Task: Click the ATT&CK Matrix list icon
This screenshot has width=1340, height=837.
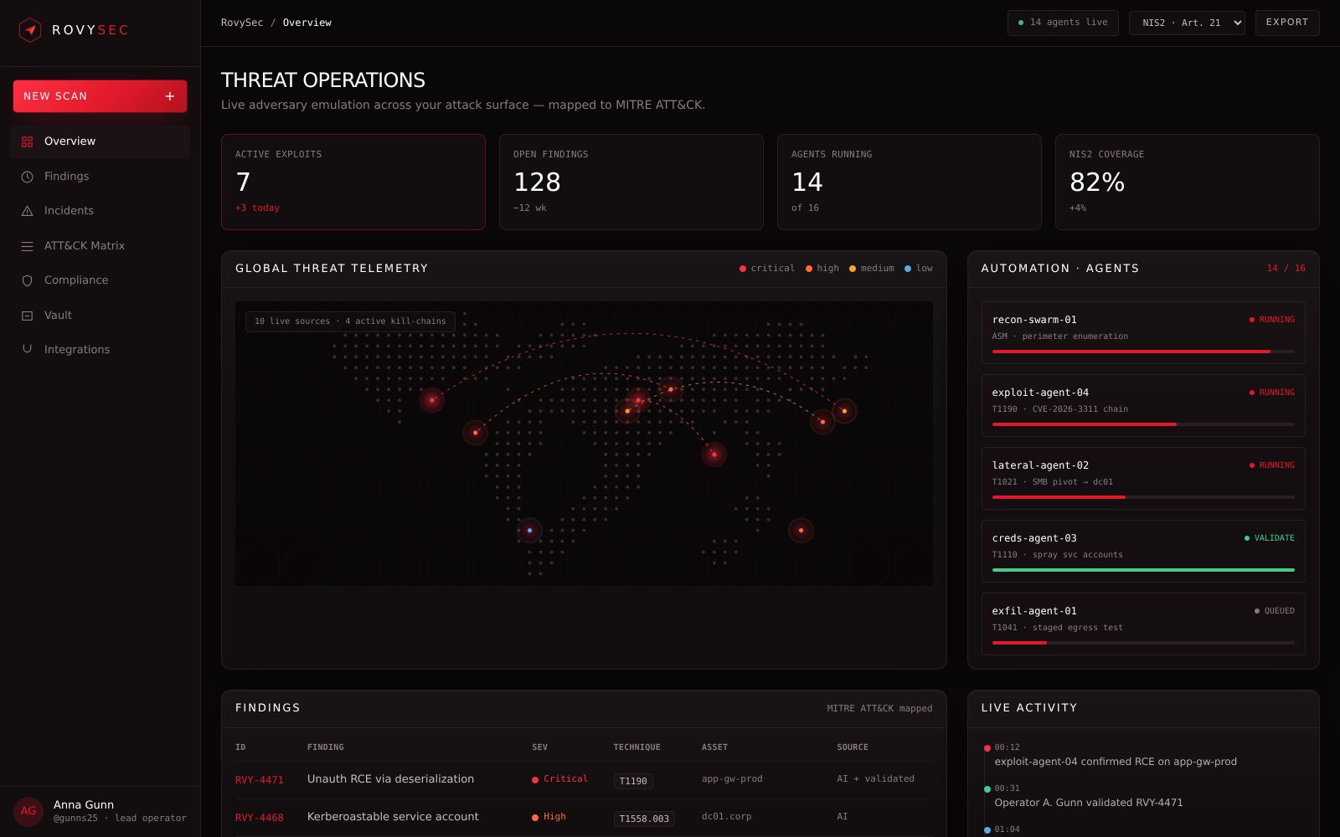Action: (27, 246)
